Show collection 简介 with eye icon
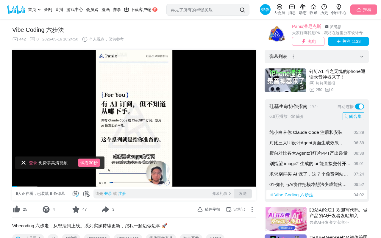 tap(297, 116)
